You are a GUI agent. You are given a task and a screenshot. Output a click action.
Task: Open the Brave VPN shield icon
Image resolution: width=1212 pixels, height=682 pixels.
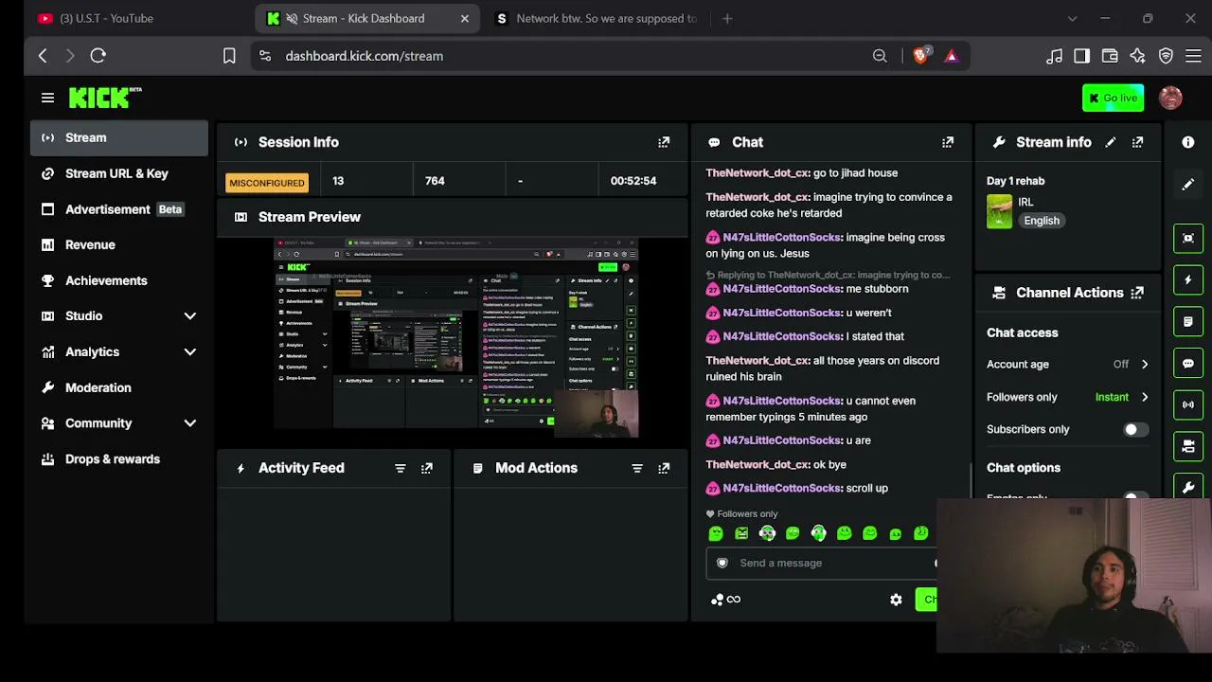[1166, 56]
